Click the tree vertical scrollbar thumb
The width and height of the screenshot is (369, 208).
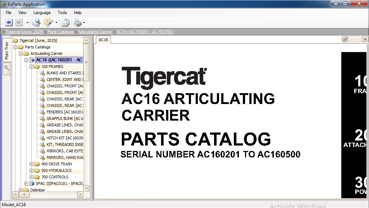[86, 62]
